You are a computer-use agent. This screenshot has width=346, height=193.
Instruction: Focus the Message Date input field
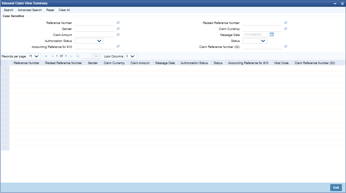255,35
